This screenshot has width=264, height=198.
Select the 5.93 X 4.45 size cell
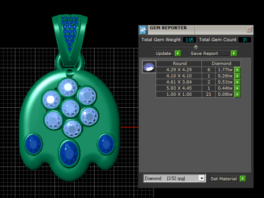click(x=179, y=88)
